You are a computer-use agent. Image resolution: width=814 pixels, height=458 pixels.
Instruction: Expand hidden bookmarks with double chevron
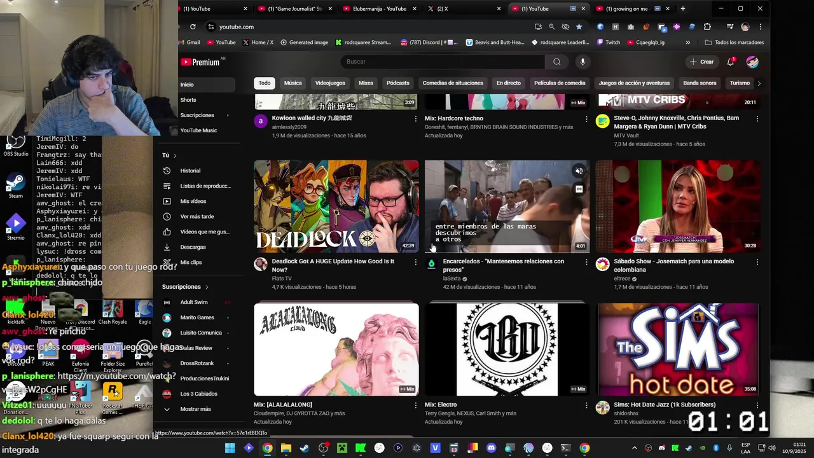(x=687, y=43)
